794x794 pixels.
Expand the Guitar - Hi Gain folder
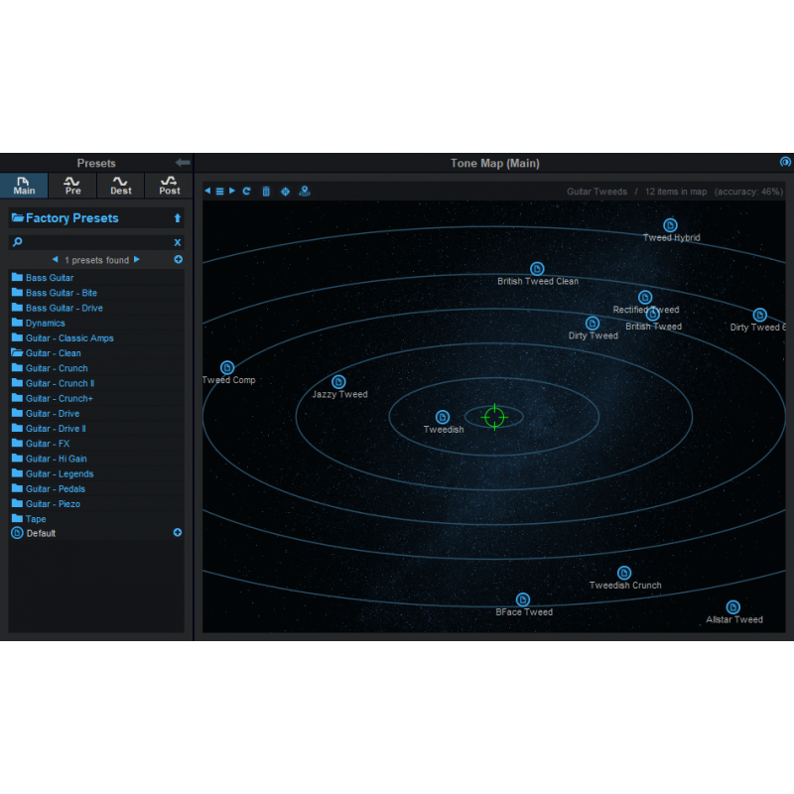pos(56,459)
